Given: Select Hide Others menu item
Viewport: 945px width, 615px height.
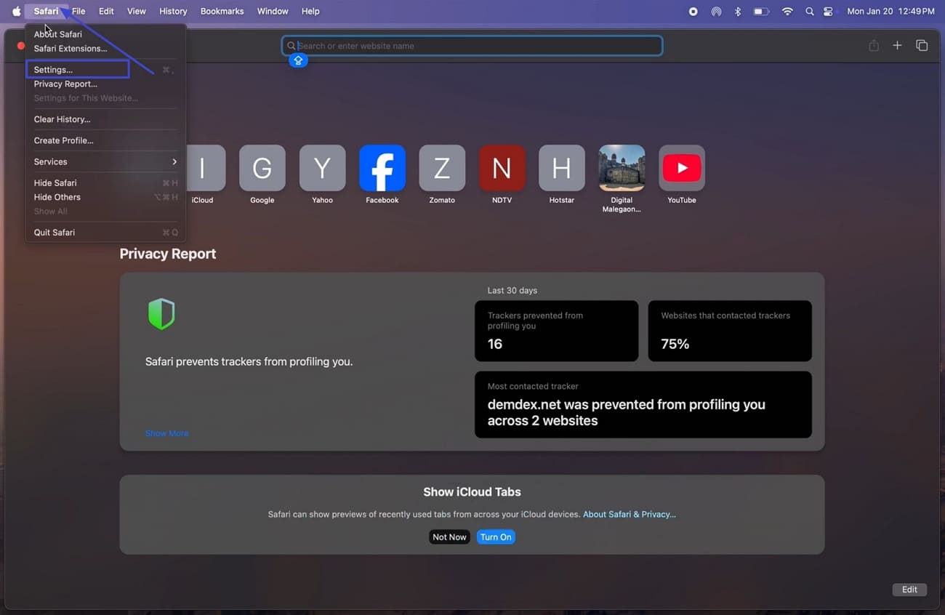Looking at the screenshot, I should (105, 197).
